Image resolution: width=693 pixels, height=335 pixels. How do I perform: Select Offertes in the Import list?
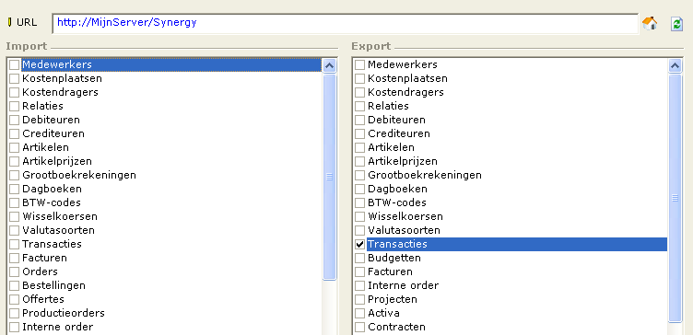pos(43,299)
